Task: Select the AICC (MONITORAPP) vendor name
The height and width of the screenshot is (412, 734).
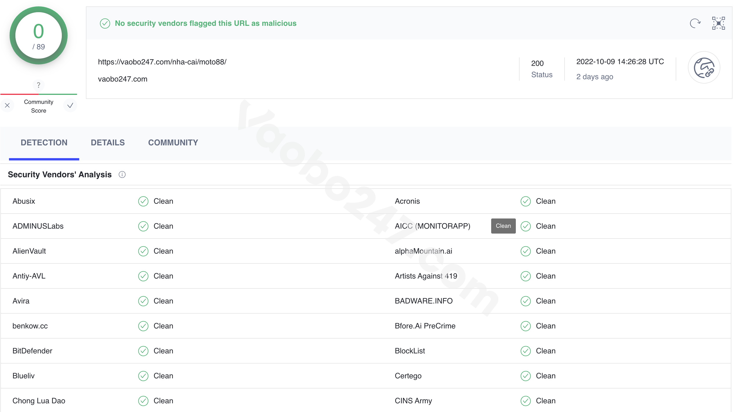Action: 433,226
